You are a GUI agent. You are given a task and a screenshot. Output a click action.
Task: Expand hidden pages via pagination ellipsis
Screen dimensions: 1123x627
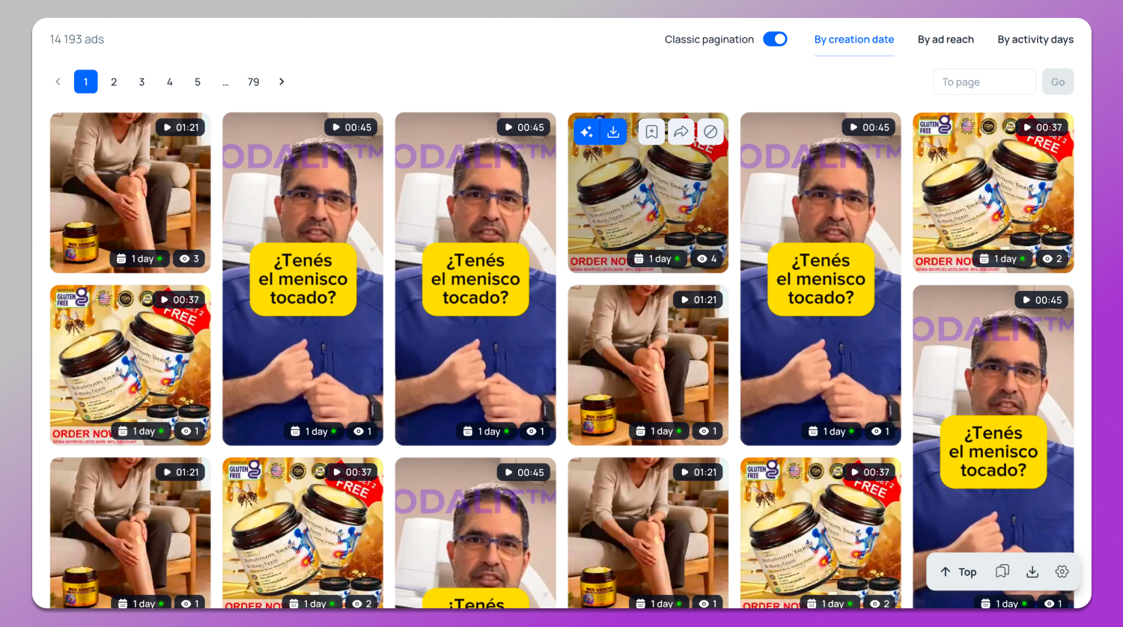[225, 82]
